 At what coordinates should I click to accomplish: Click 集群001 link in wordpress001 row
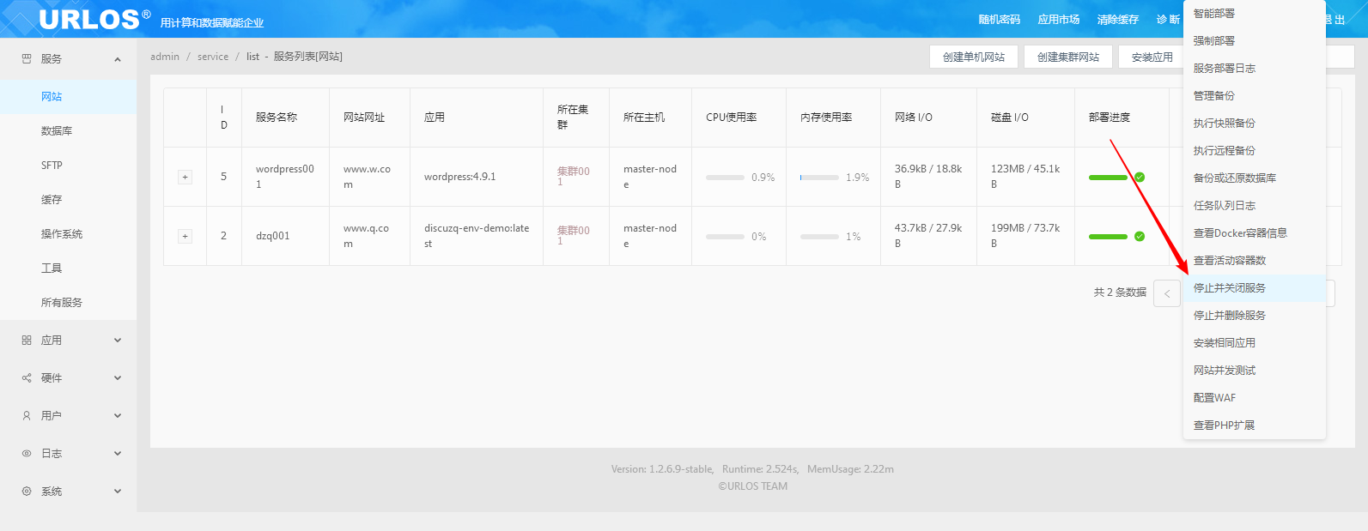[574, 177]
